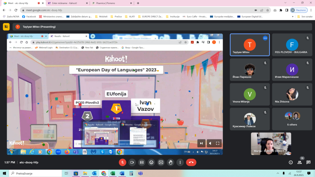Viewport: 315px width, 177px height.
Task: Bookmark this page with star icon
Action: click(x=268, y=10)
